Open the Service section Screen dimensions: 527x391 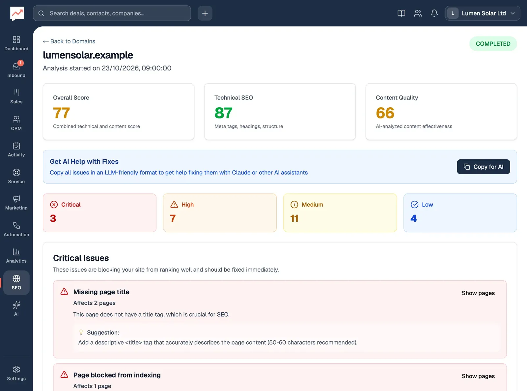tap(16, 176)
